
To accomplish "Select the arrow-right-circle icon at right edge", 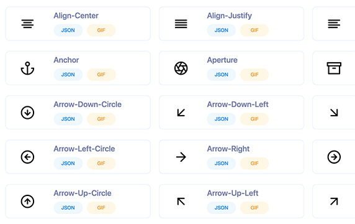I will tap(334, 157).
